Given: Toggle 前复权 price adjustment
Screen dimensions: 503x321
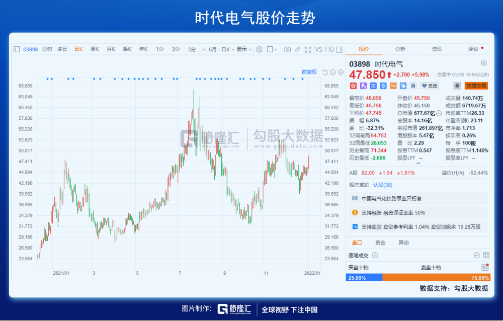Looking at the screenshot, I should point(309,72).
